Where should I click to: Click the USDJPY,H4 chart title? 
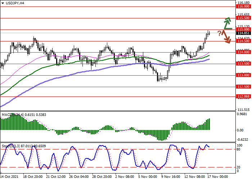tap(15, 3)
